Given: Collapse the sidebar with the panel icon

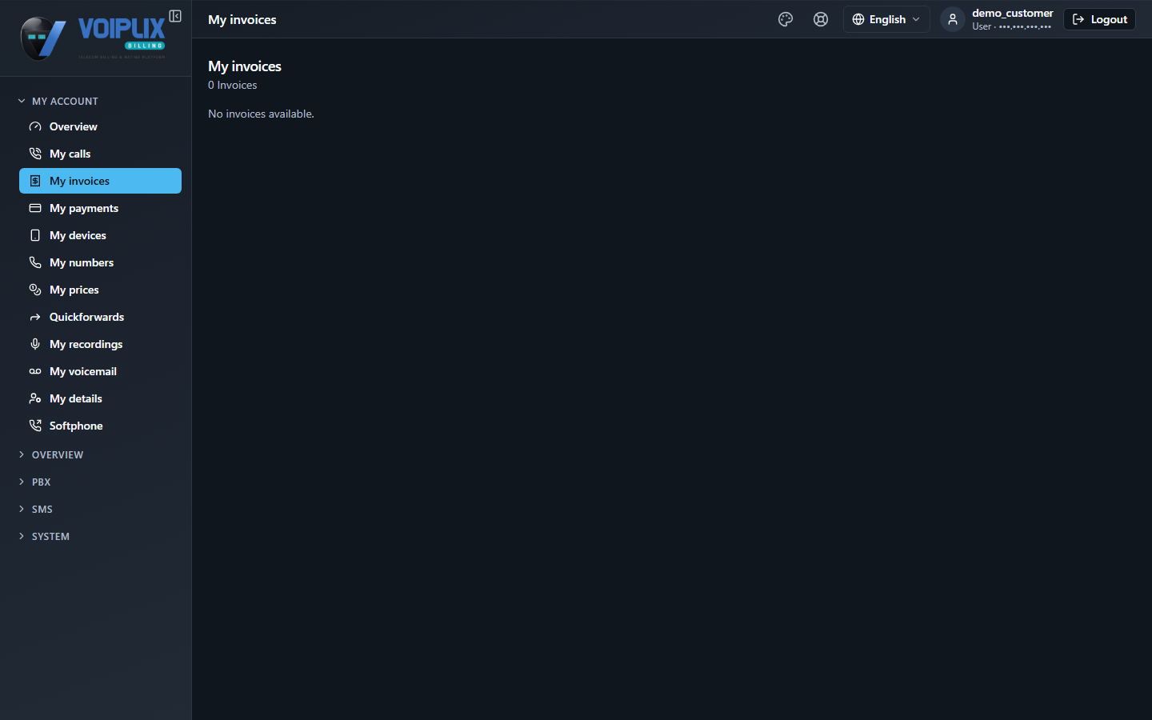Looking at the screenshot, I should click(x=175, y=16).
